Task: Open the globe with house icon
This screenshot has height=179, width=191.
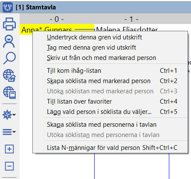Action: [x=9, y=75]
